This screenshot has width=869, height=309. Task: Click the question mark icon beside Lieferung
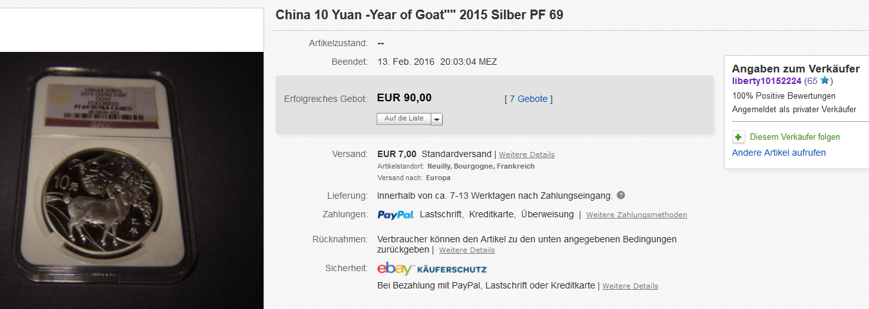click(x=621, y=196)
